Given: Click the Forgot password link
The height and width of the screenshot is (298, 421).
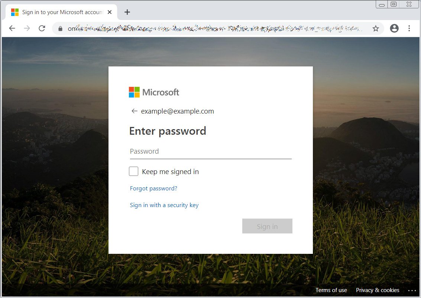Looking at the screenshot, I should pyautogui.click(x=153, y=189).
